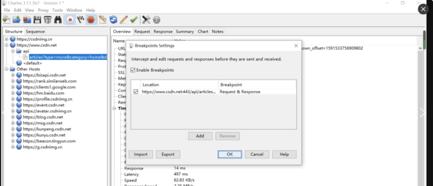Go to next image with right arrow
The image size is (433, 186).
coord(422,113)
